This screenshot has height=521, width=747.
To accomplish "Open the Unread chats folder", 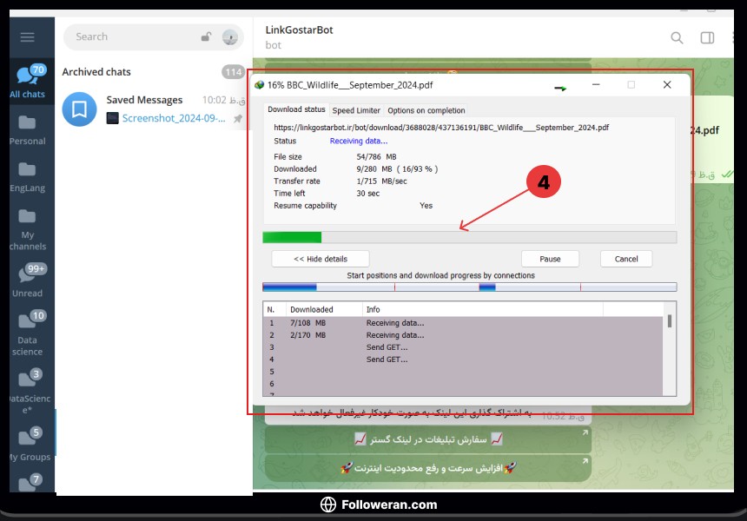I will coord(27,281).
